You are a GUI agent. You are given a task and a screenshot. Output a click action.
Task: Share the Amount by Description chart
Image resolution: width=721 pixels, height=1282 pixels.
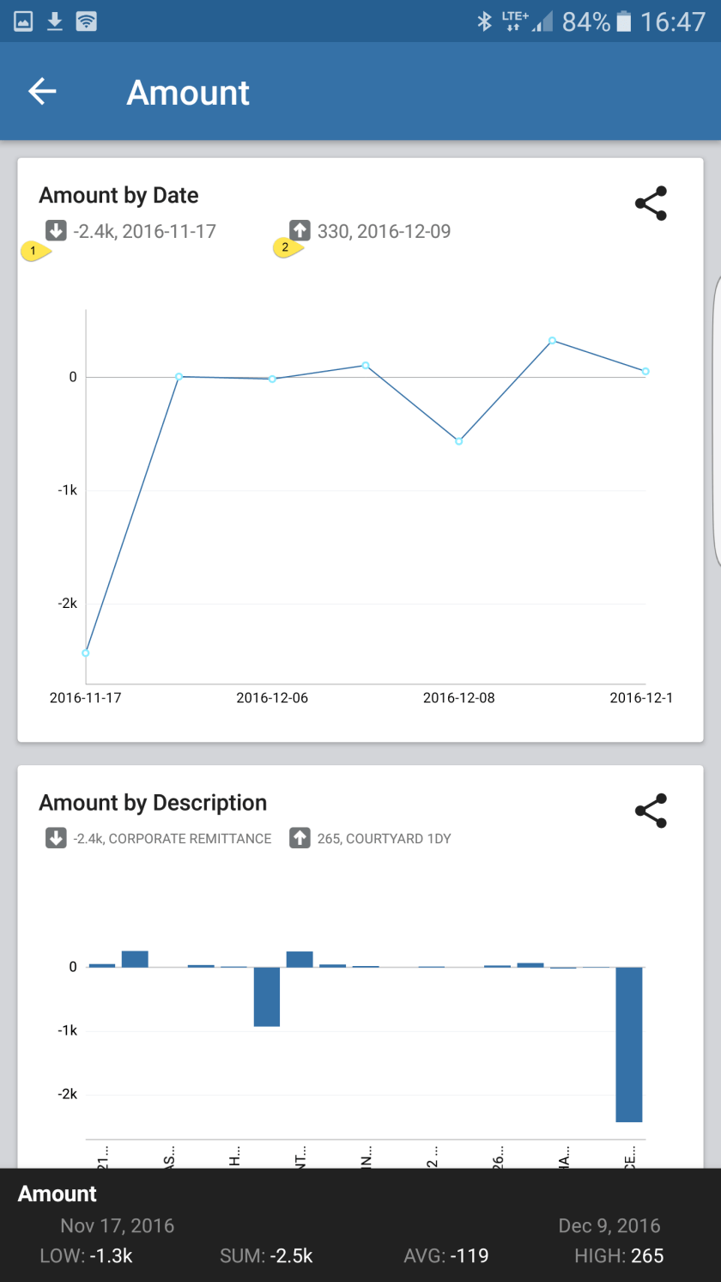pyautogui.click(x=651, y=811)
